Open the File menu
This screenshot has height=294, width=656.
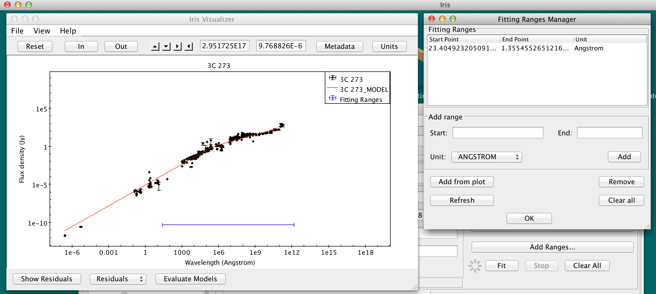tap(18, 31)
